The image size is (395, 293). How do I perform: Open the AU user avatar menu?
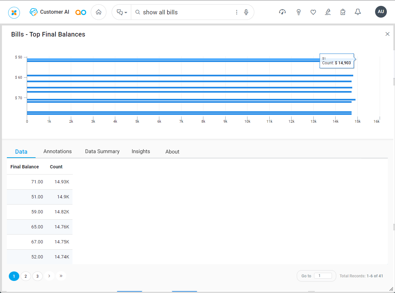[381, 12]
